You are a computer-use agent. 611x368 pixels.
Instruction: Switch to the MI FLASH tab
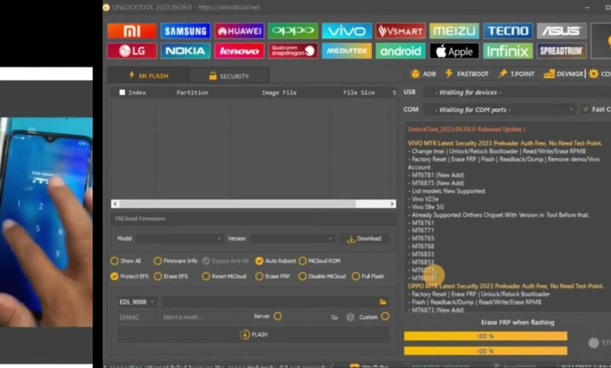[148, 75]
